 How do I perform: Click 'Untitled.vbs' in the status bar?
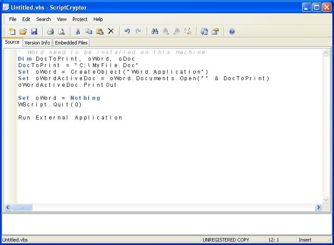(x=15, y=240)
